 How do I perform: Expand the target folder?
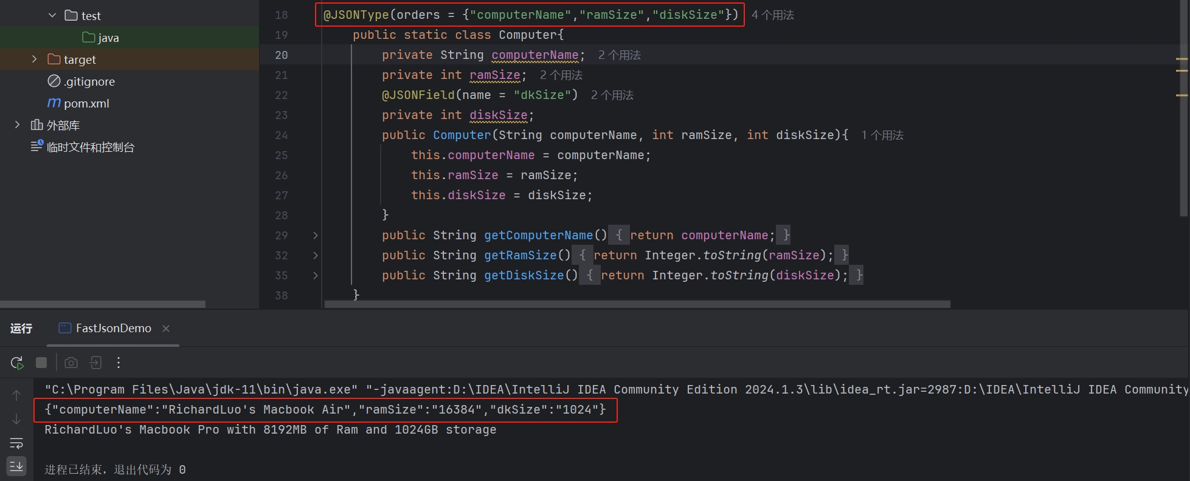click(x=35, y=59)
